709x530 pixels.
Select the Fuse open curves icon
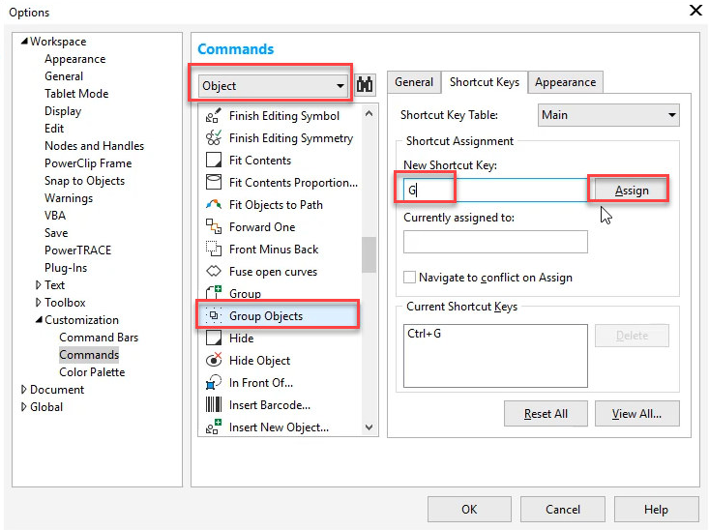point(214,272)
